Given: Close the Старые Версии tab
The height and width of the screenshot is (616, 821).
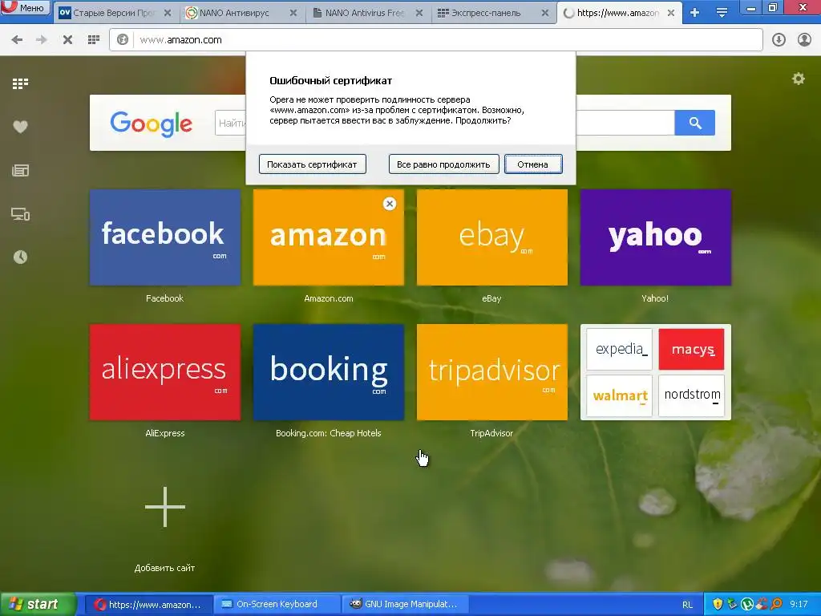Looking at the screenshot, I should [x=168, y=13].
